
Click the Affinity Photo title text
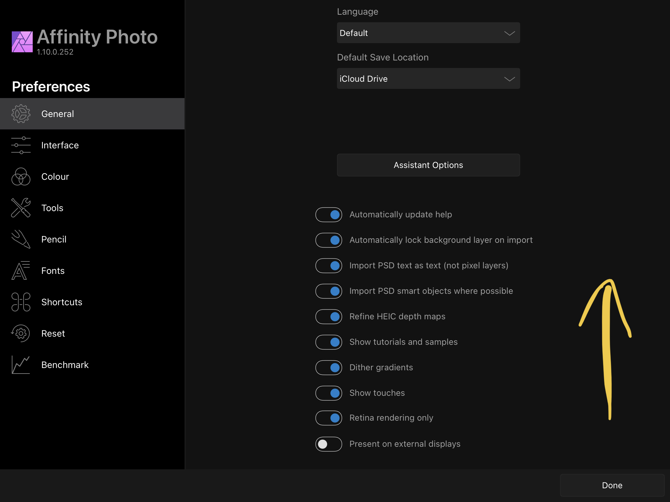click(97, 37)
